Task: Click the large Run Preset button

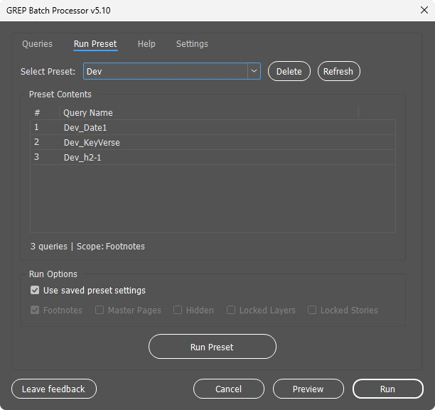Action: [213, 347]
